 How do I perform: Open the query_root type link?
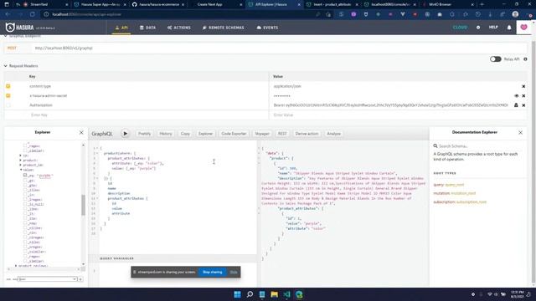(x=455, y=185)
